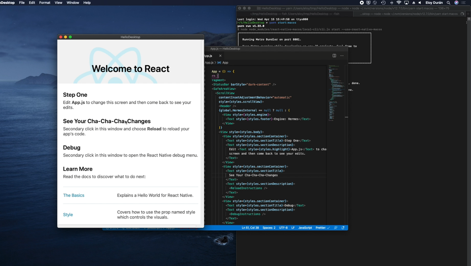Click Ln 51, Col 38 in status bar

pos(250,228)
